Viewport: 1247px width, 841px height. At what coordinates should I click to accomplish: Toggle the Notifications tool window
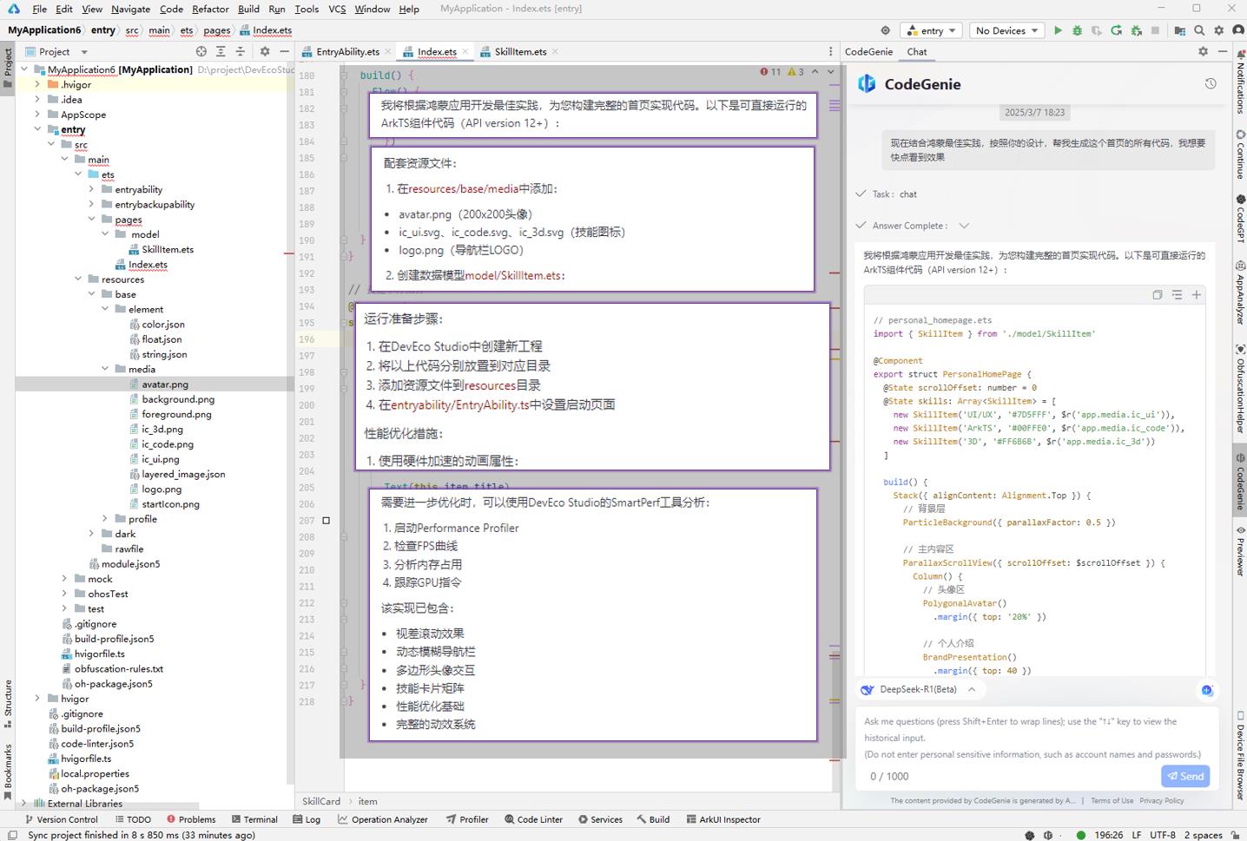pos(1240,82)
